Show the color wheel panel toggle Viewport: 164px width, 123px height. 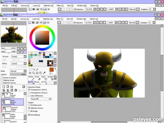pyautogui.click(x=30, y=22)
